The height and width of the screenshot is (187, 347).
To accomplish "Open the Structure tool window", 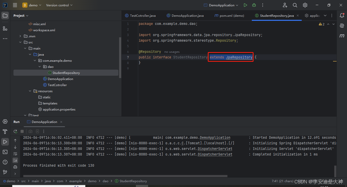I will (x=5, y=28).
